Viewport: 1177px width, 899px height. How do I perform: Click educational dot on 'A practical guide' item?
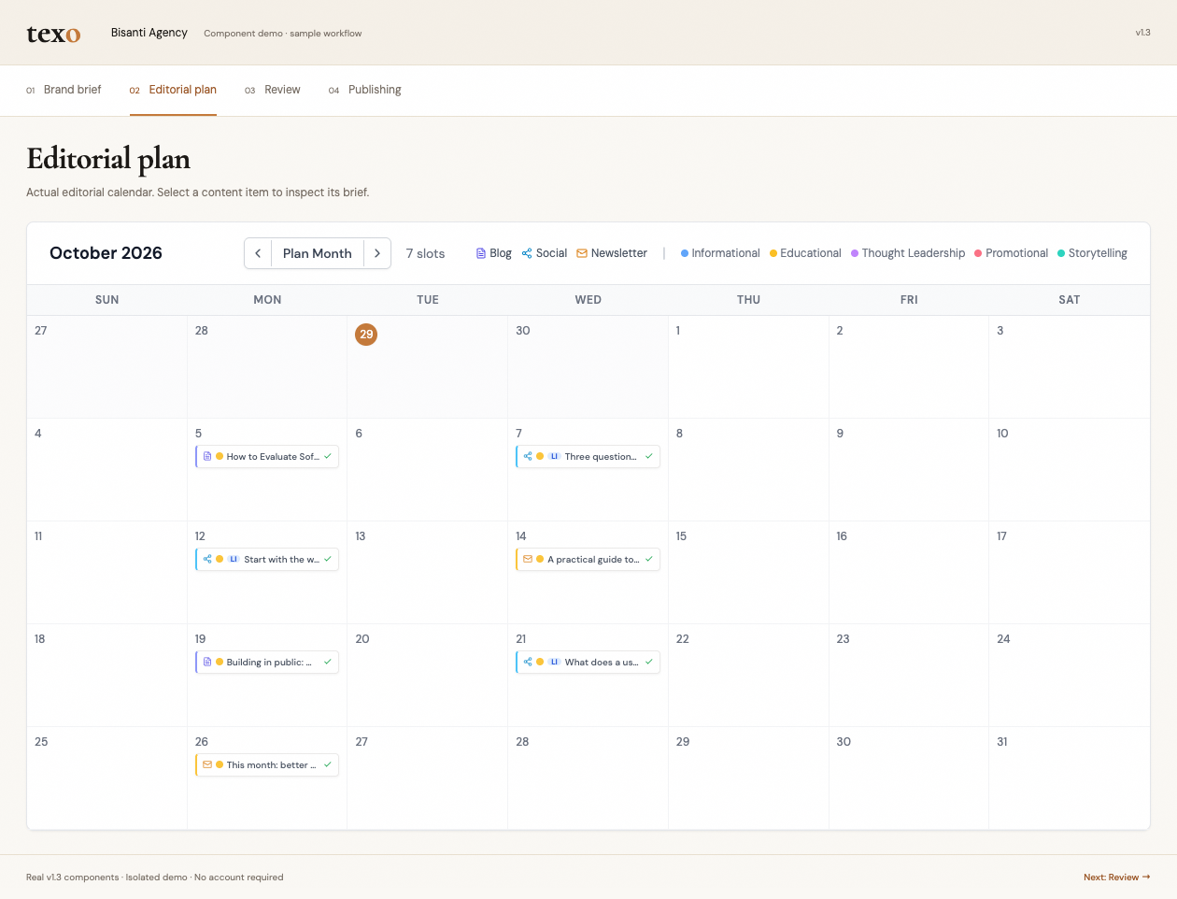[540, 559]
